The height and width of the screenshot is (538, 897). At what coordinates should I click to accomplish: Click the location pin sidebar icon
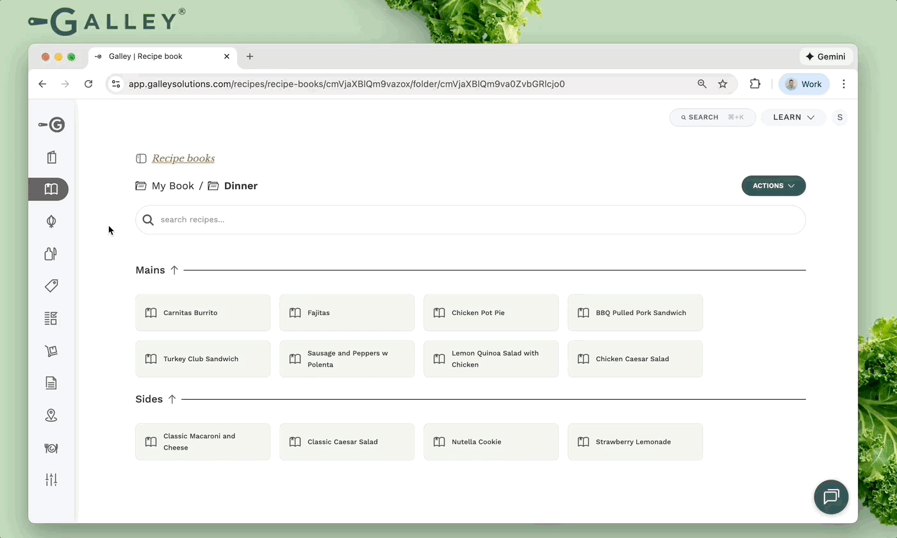coord(51,416)
